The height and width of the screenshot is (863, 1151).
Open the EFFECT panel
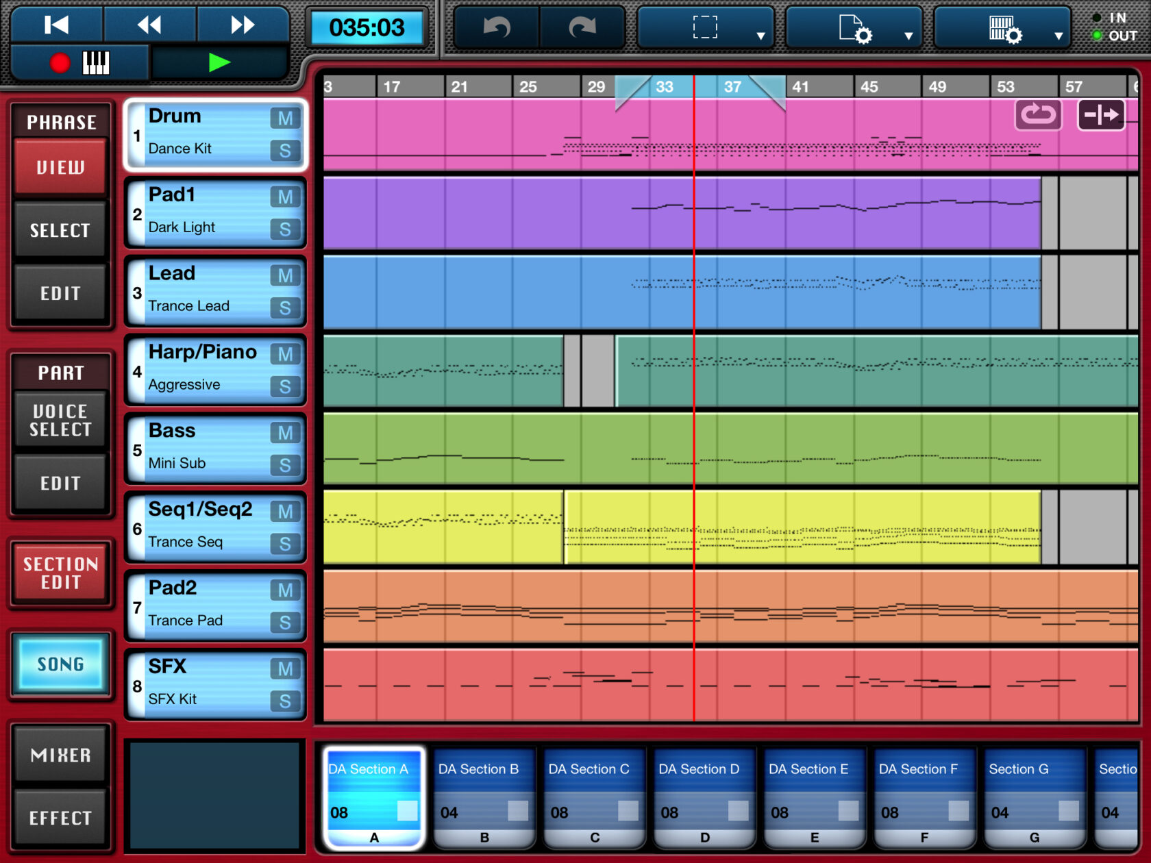click(x=60, y=818)
